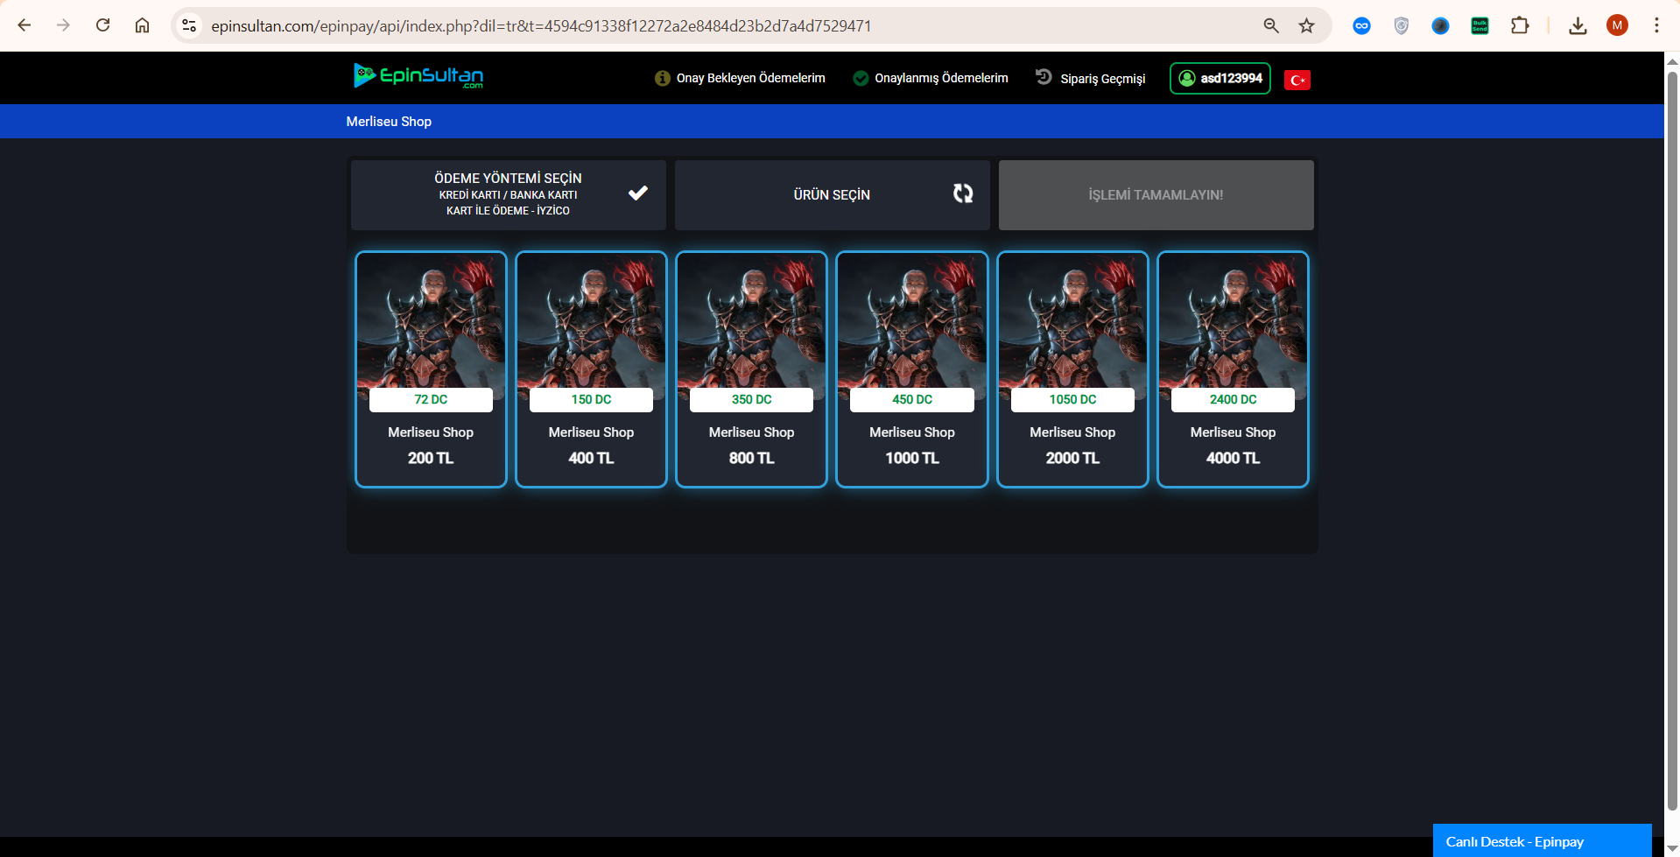
Task: Open Onay Bekleyen Ödemelerim link
Action: (750, 78)
